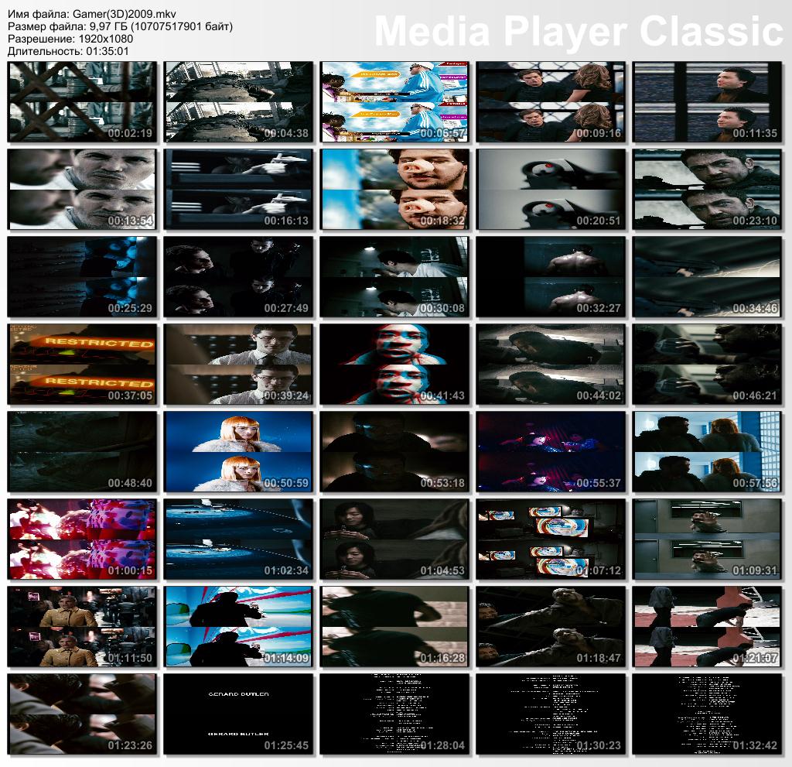Viewport: 792px width, 767px height.
Task: Select the anaglyph face thumbnail at 00:41:43
Action: click(x=394, y=364)
